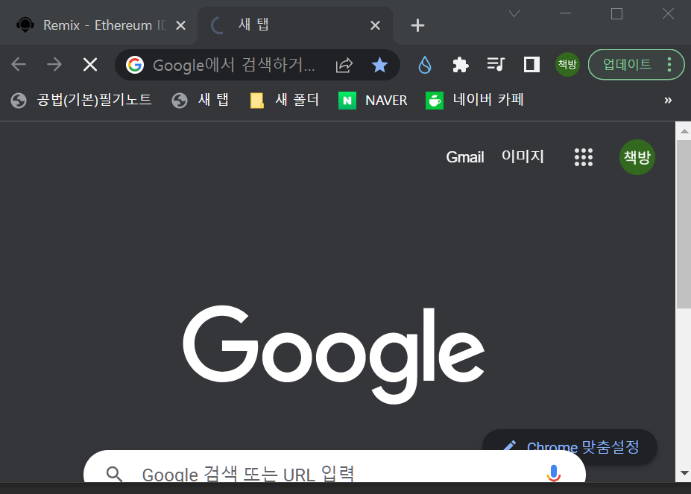Stop loading the page with the X button
Viewport: 691px width, 494px height.
pyautogui.click(x=90, y=65)
